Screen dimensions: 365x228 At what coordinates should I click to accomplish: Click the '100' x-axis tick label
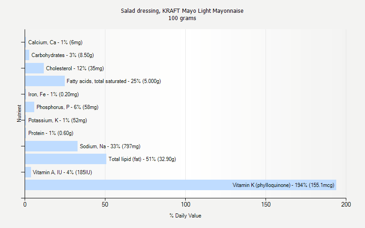point(186,204)
